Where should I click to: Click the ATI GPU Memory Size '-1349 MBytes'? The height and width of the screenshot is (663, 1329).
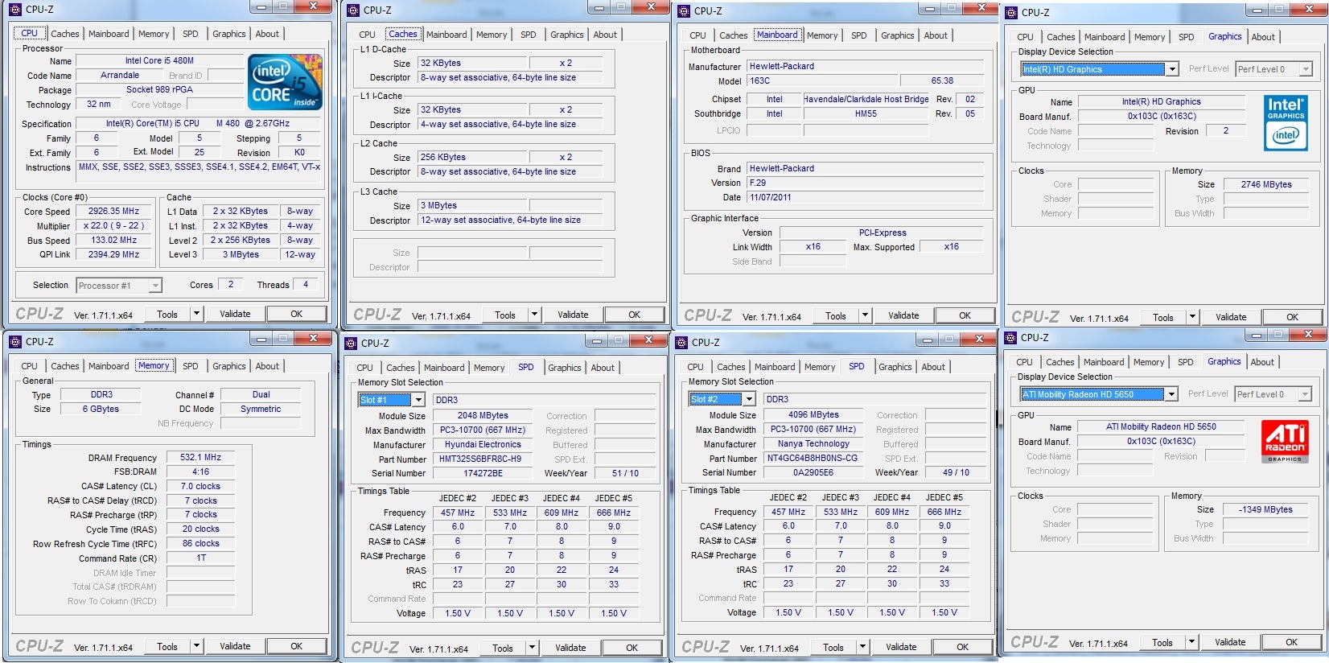click(1265, 509)
